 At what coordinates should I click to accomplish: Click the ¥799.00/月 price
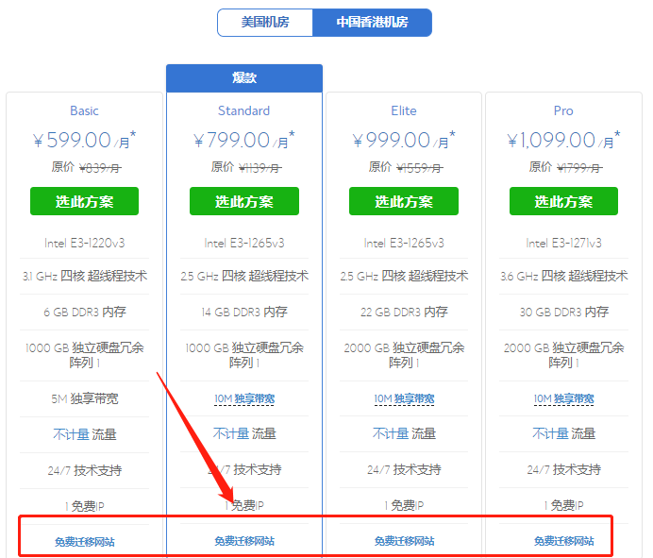point(244,140)
